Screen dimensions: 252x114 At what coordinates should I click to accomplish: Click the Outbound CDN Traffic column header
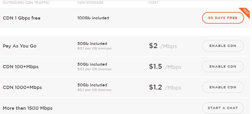26,3
